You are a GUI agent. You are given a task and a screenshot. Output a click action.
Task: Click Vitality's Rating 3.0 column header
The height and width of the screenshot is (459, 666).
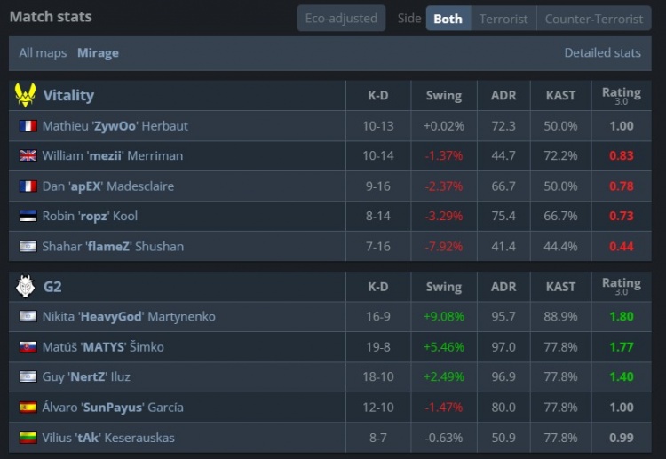tap(621, 95)
